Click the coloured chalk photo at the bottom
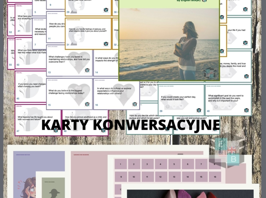Screen dimensions: 266x198 [x=190, y=194]
